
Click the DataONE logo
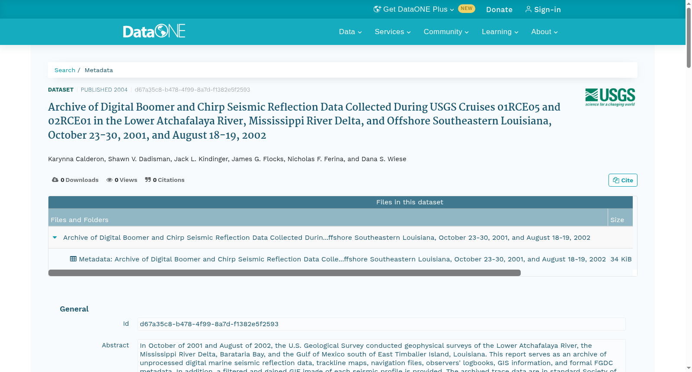[154, 31]
